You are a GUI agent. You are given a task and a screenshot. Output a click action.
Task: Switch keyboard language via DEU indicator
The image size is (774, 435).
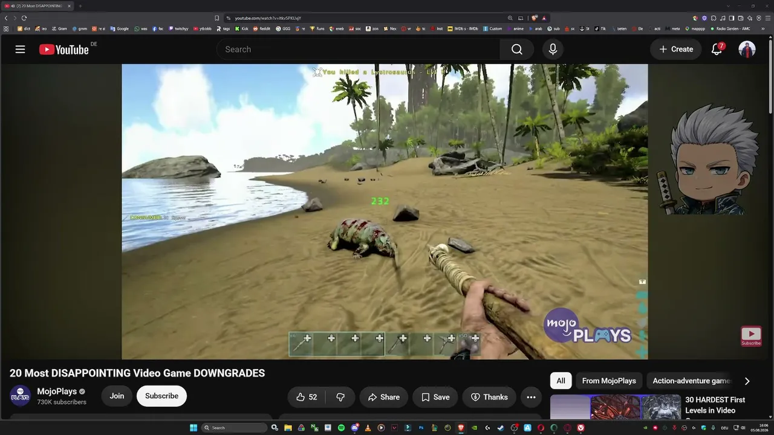pos(724,428)
